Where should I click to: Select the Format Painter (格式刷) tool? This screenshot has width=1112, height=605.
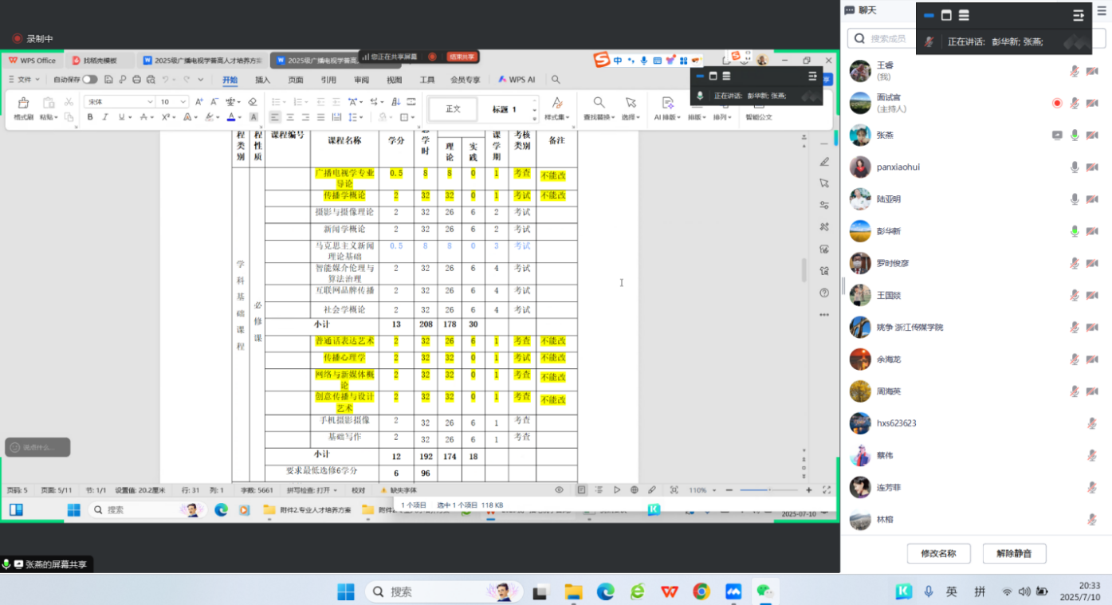23,108
